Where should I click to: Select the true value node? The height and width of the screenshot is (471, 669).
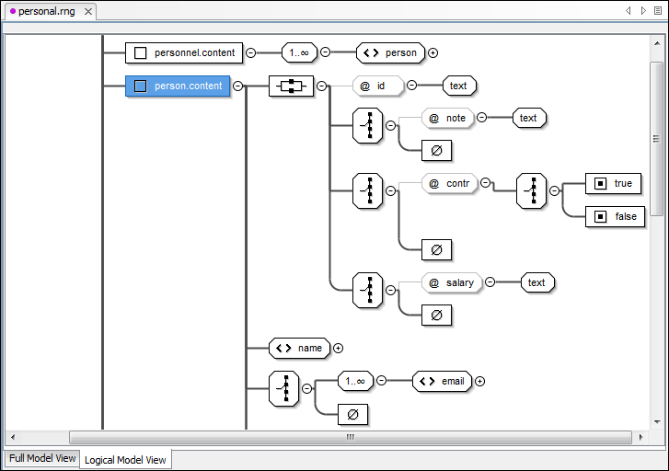613,183
